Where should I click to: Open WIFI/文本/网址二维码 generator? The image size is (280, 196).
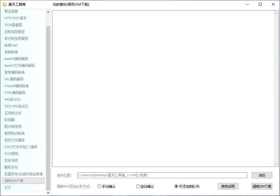(x=21, y=147)
